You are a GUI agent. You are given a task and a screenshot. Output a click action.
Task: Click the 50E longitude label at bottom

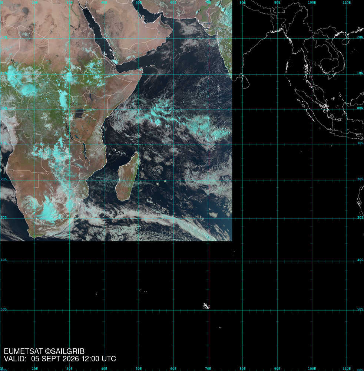139,369
